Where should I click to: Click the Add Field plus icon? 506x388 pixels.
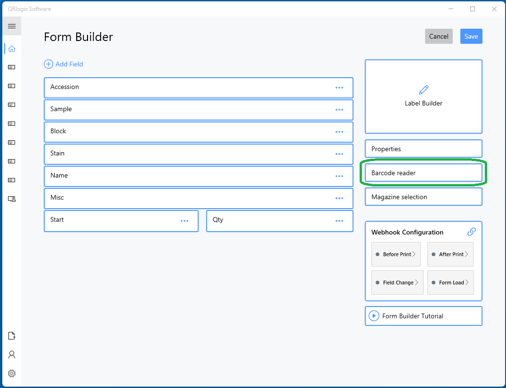(48, 64)
